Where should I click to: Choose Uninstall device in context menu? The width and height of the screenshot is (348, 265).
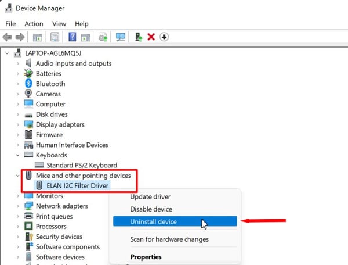pos(175,221)
